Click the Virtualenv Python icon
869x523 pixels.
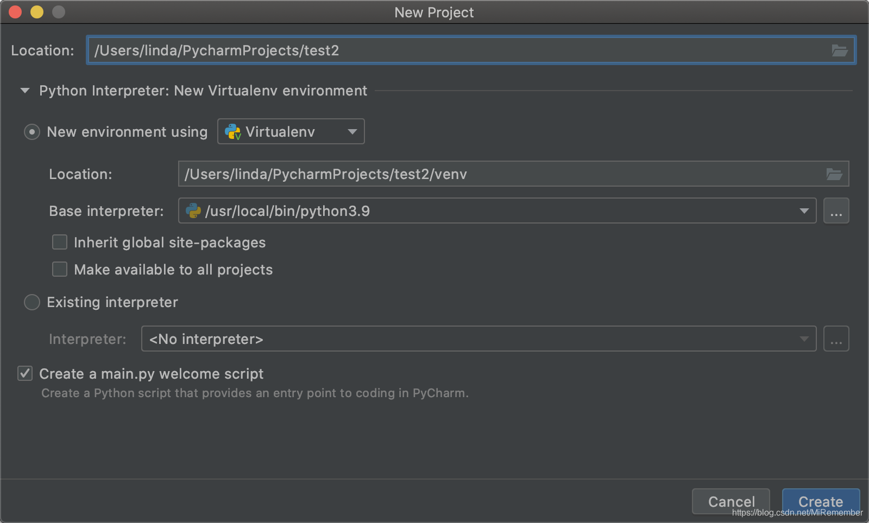click(x=232, y=132)
